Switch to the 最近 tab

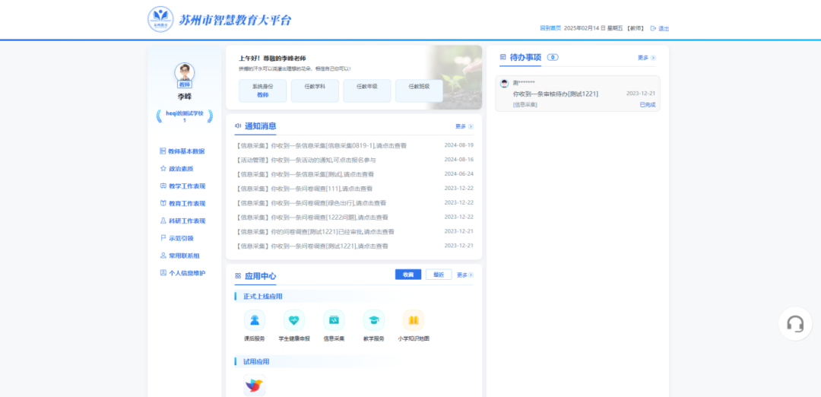439,275
